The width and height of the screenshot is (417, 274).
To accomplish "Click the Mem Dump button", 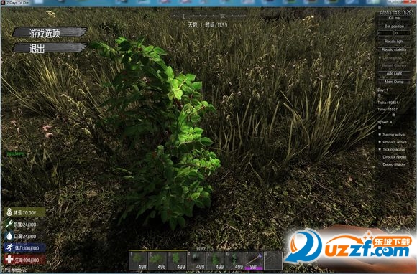I will [x=394, y=82].
